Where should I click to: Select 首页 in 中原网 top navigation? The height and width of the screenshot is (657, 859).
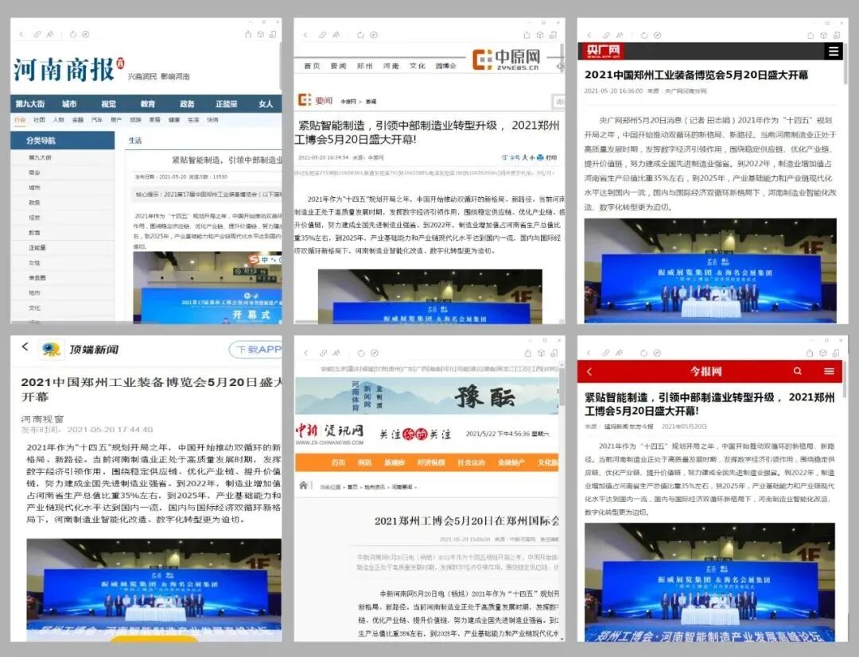(312, 66)
